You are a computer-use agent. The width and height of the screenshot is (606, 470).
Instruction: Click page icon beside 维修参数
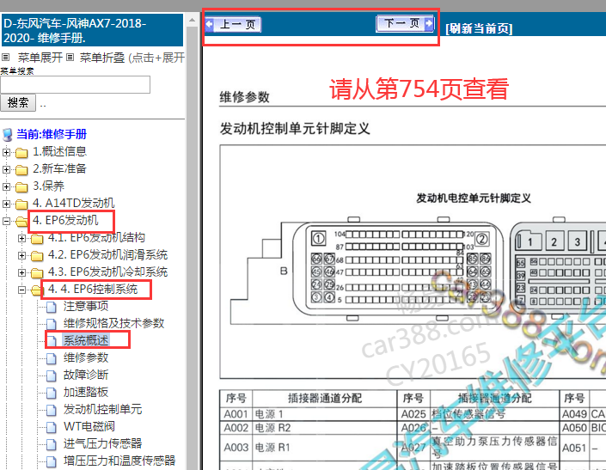click(x=52, y=359)
